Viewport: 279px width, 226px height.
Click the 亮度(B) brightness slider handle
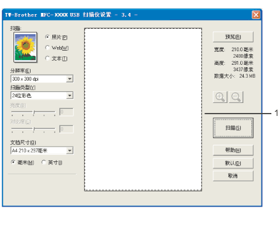(34, 112)
